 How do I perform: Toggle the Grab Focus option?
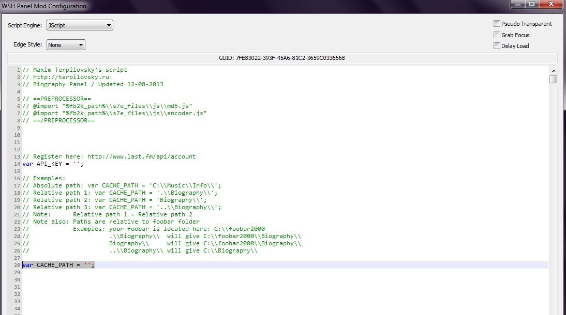tap(497, 35)
